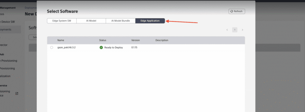Click the Select Software heading
Viewport: 305px width, 112px height.
[x=62, y=11]
